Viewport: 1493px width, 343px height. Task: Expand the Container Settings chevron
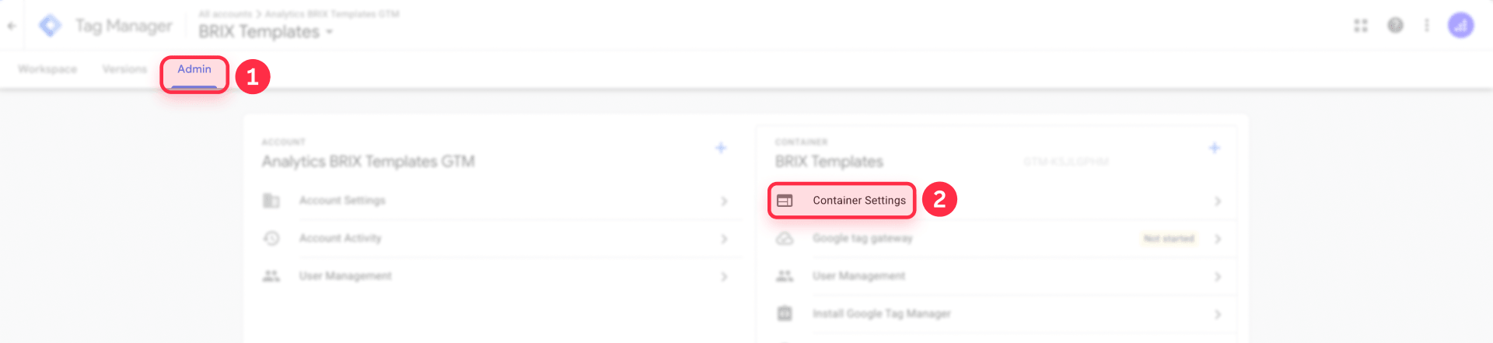(1218, 201)
